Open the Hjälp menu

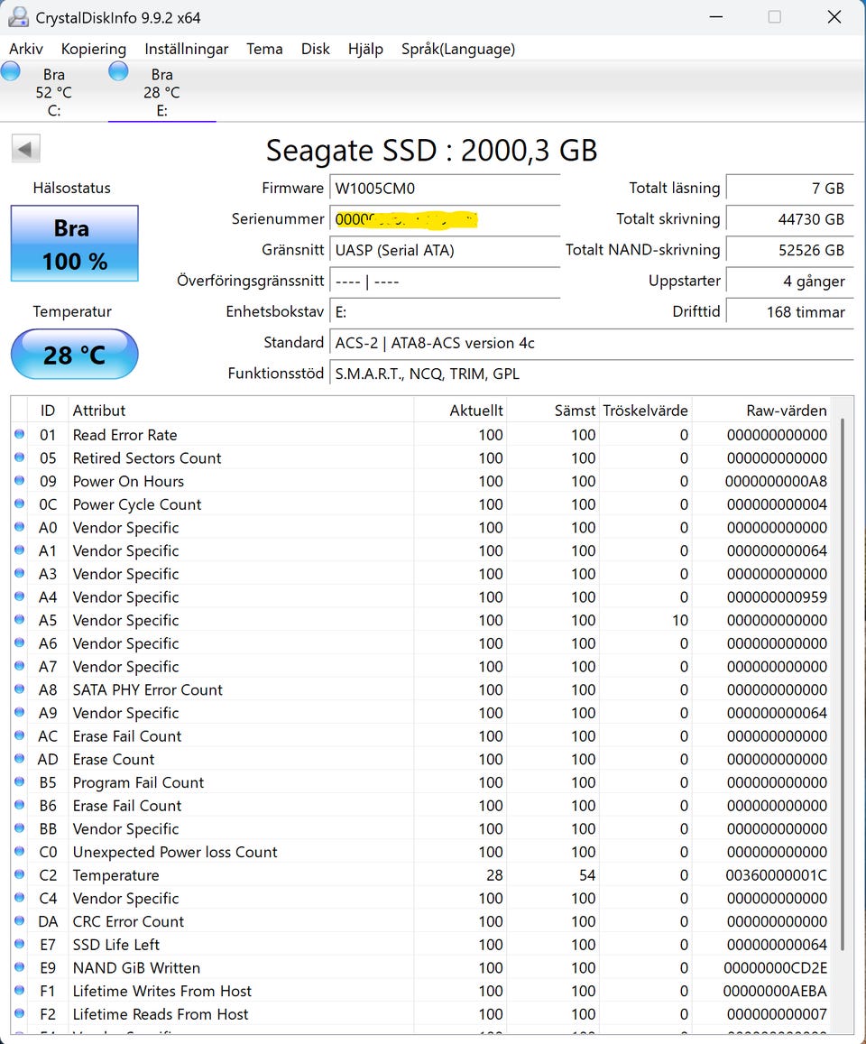pos(365,49)
